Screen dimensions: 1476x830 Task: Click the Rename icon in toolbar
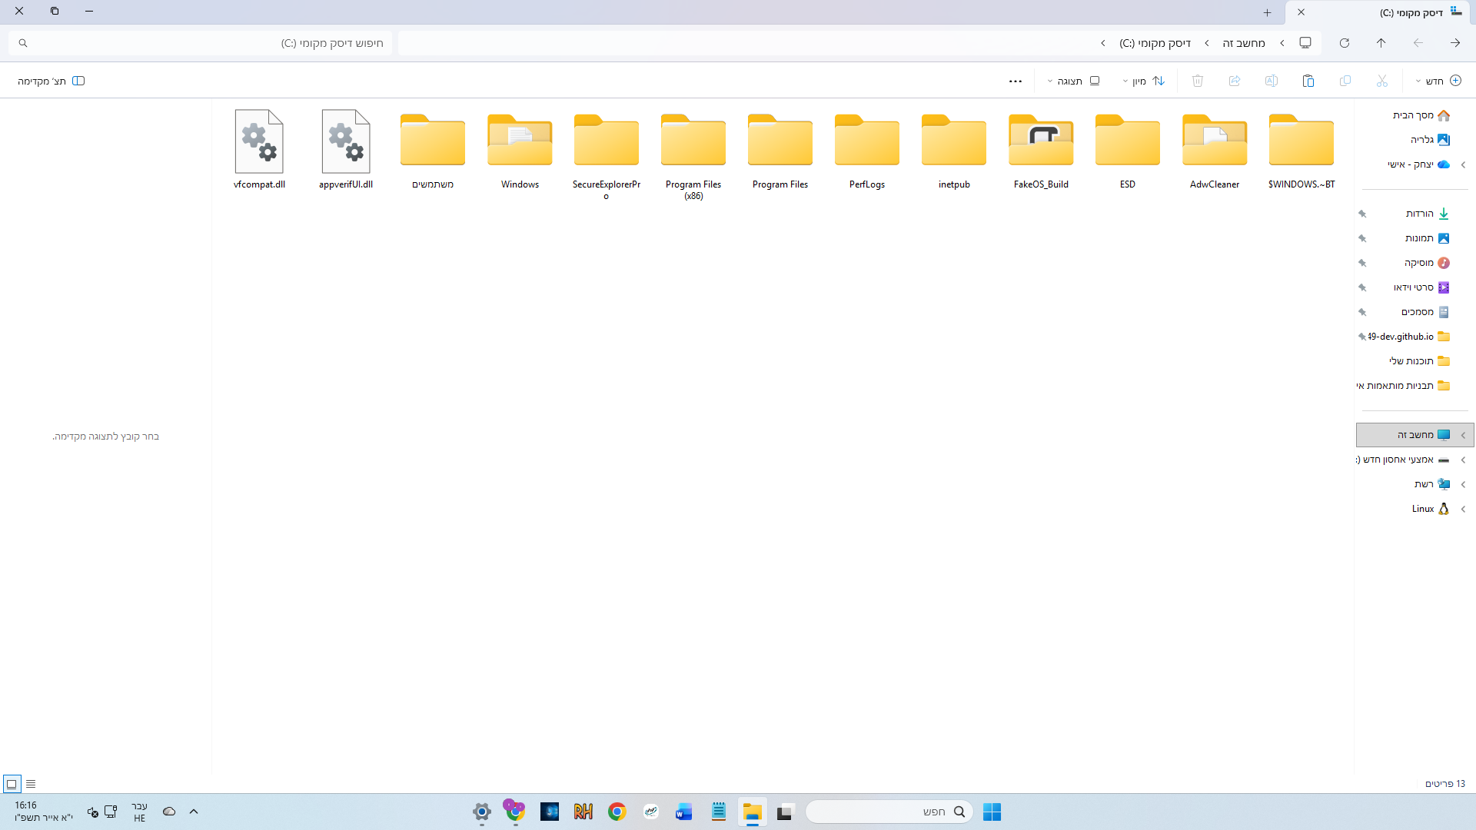click(1271, 81)
